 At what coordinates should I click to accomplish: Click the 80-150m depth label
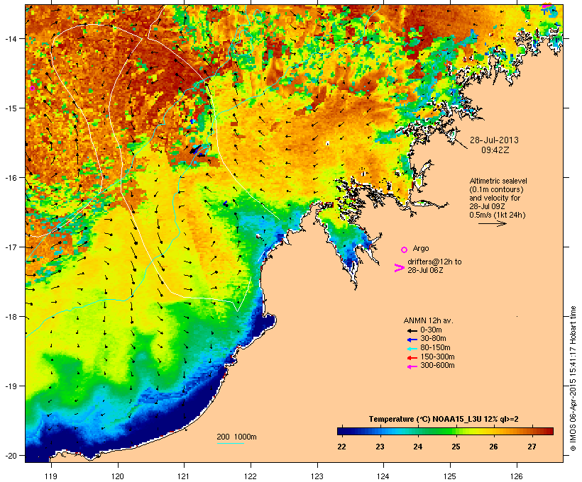tap(435, 348)
